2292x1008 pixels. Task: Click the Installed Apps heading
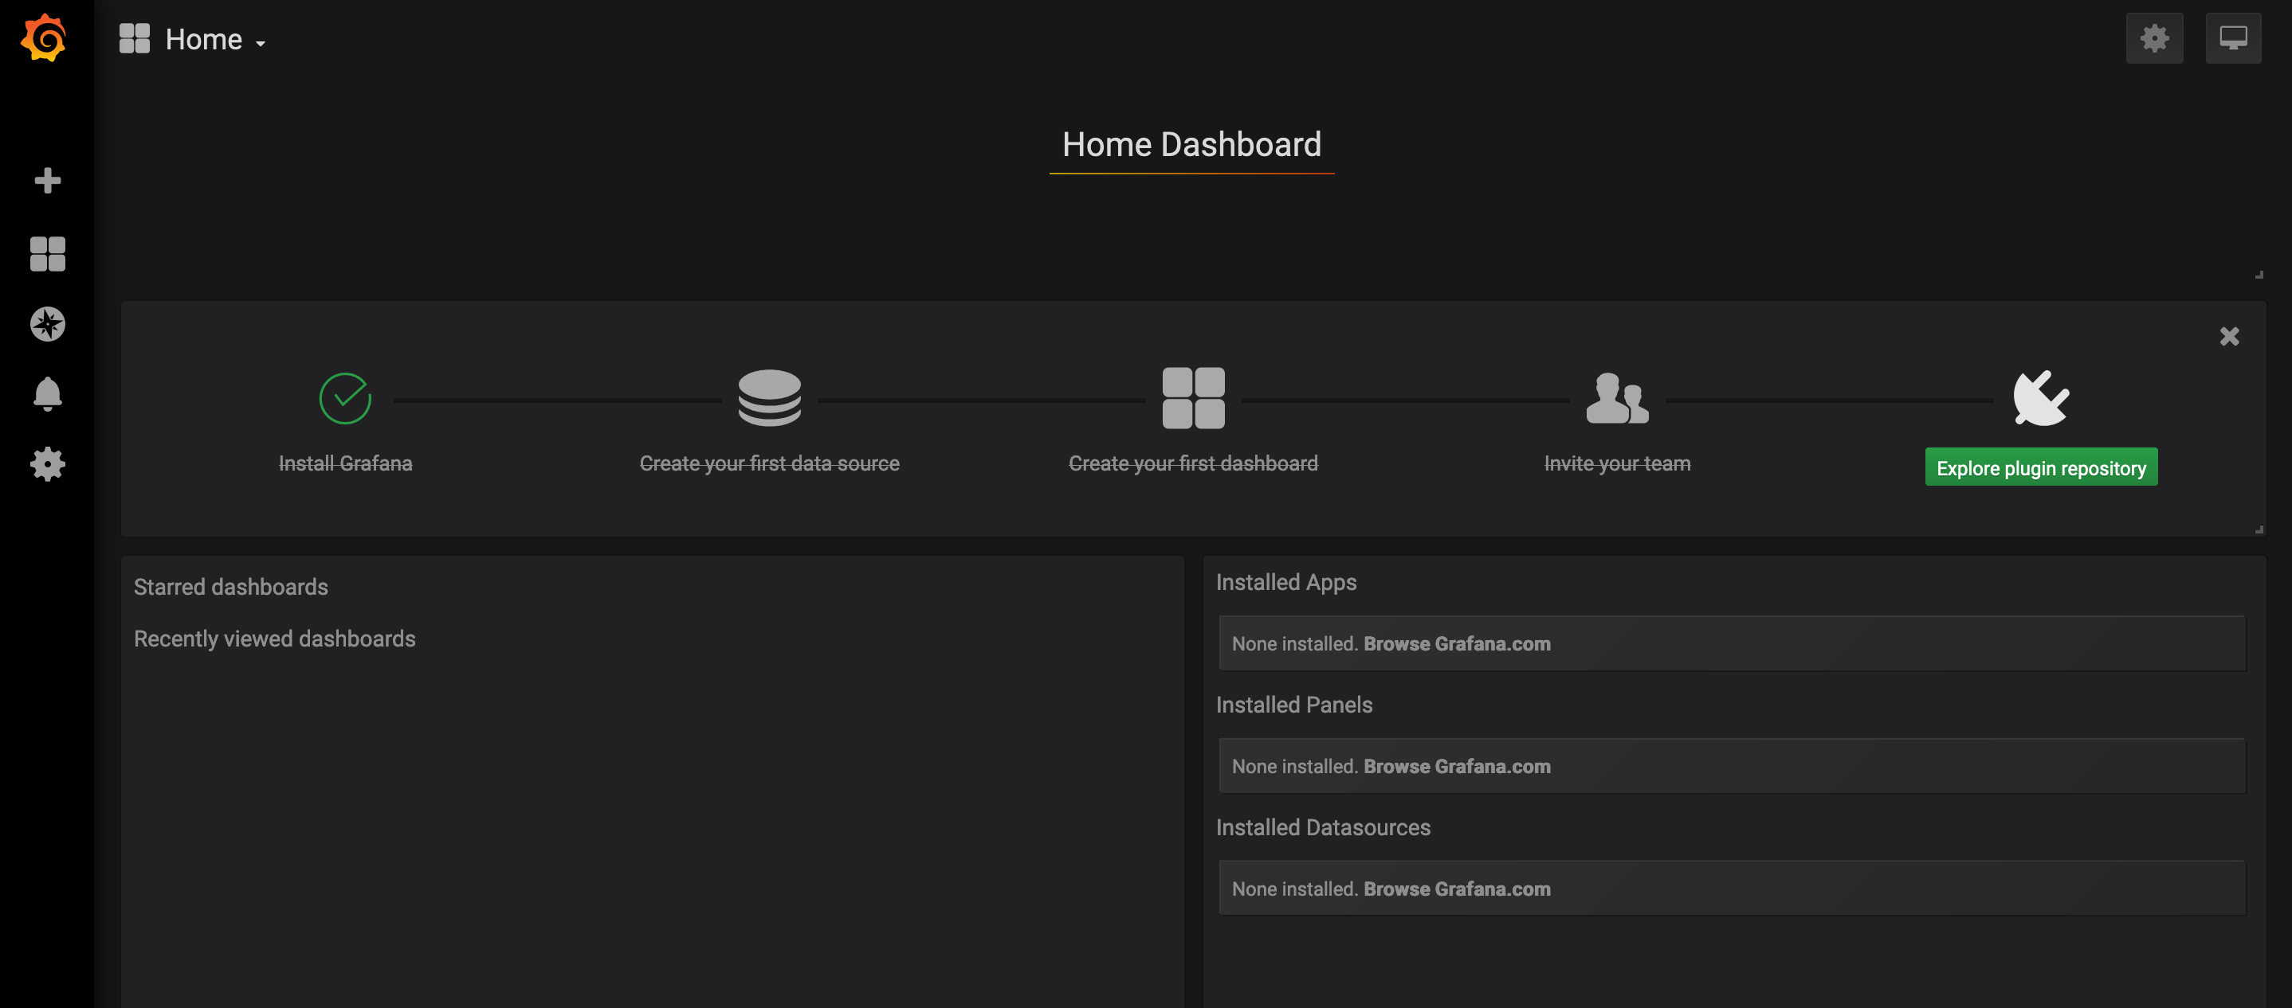(1285, 582)
